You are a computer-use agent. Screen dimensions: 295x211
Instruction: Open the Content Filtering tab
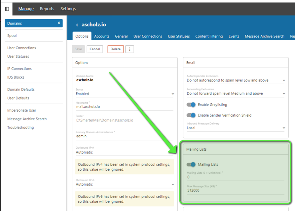click(209, 36)
